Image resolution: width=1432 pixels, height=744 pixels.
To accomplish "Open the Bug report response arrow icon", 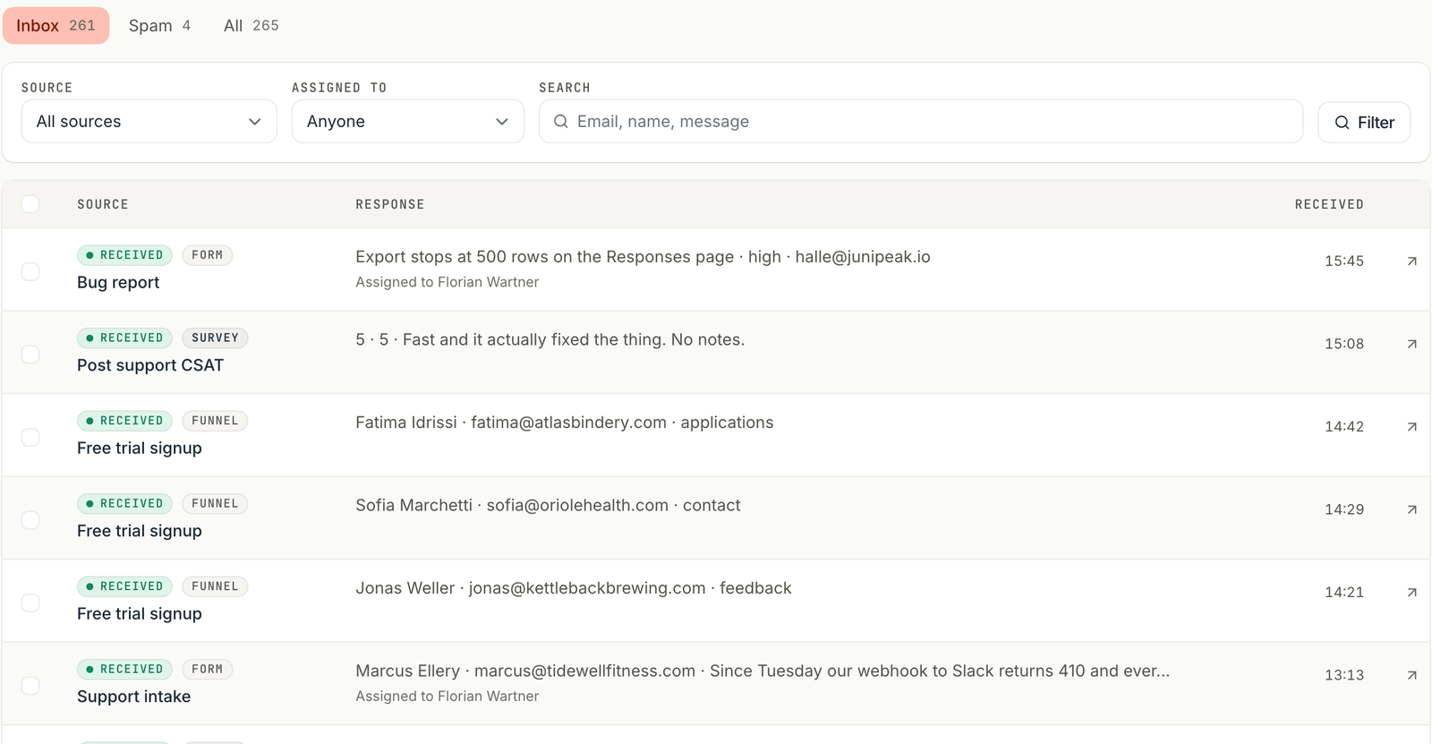I will (x=1411, y=261).
